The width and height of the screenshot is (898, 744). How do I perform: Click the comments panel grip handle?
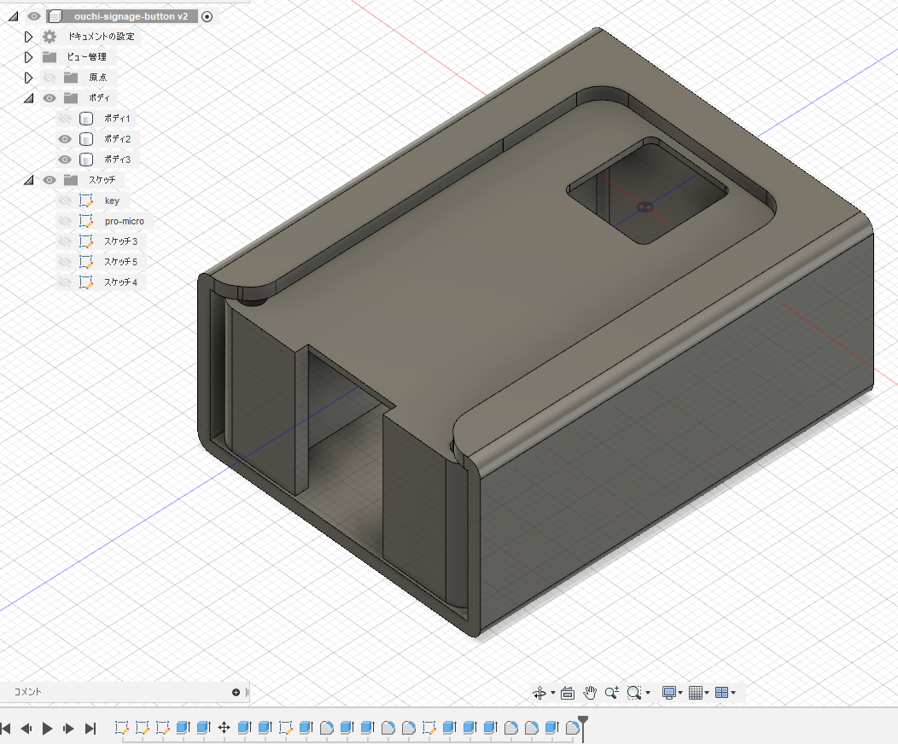[247, 693]
